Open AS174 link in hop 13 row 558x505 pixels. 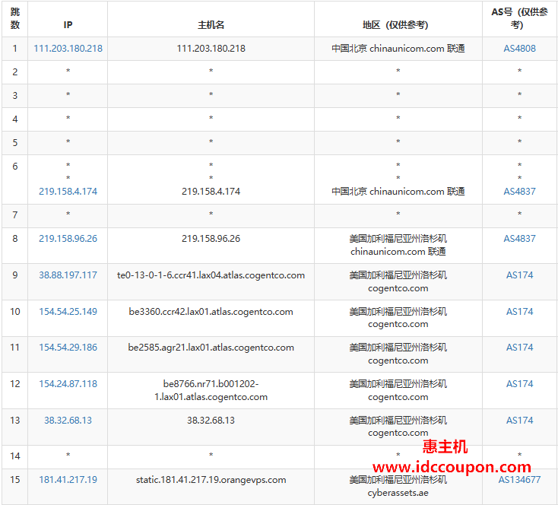point(519,421)
